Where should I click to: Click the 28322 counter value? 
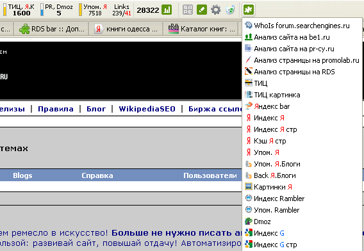[x=148, y=10]
